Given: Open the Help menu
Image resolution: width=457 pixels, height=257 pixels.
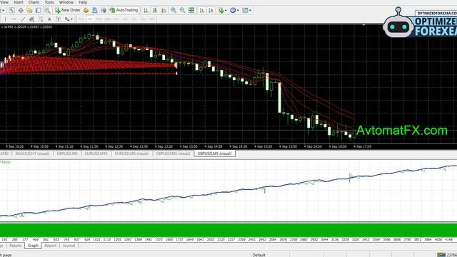Looking at the screenshot, I should click(83, 2).
